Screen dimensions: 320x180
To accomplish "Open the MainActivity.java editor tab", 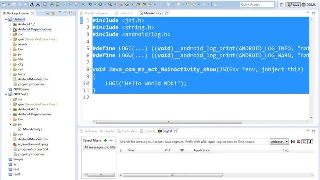I will [x=94, y=13].
